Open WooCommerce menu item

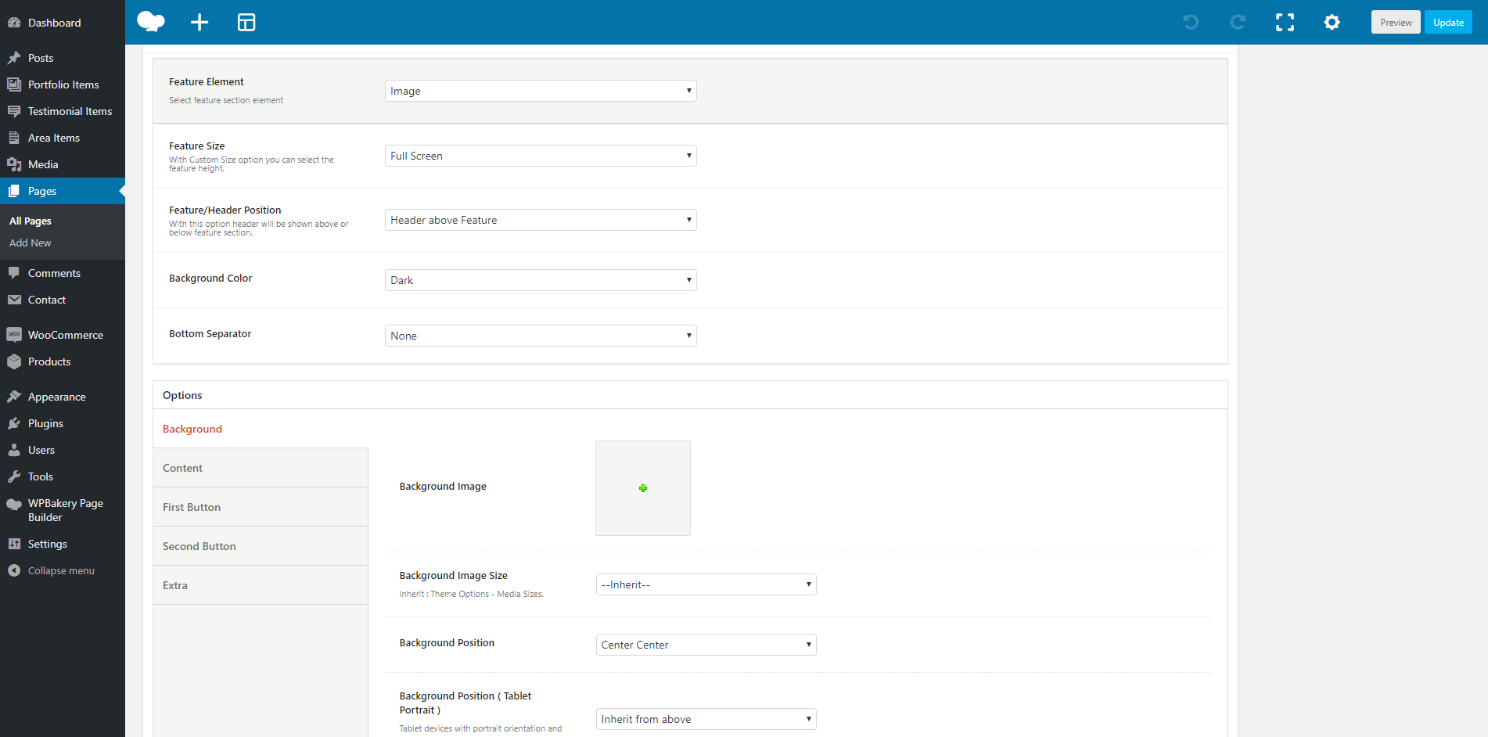(x=63, y=335)
